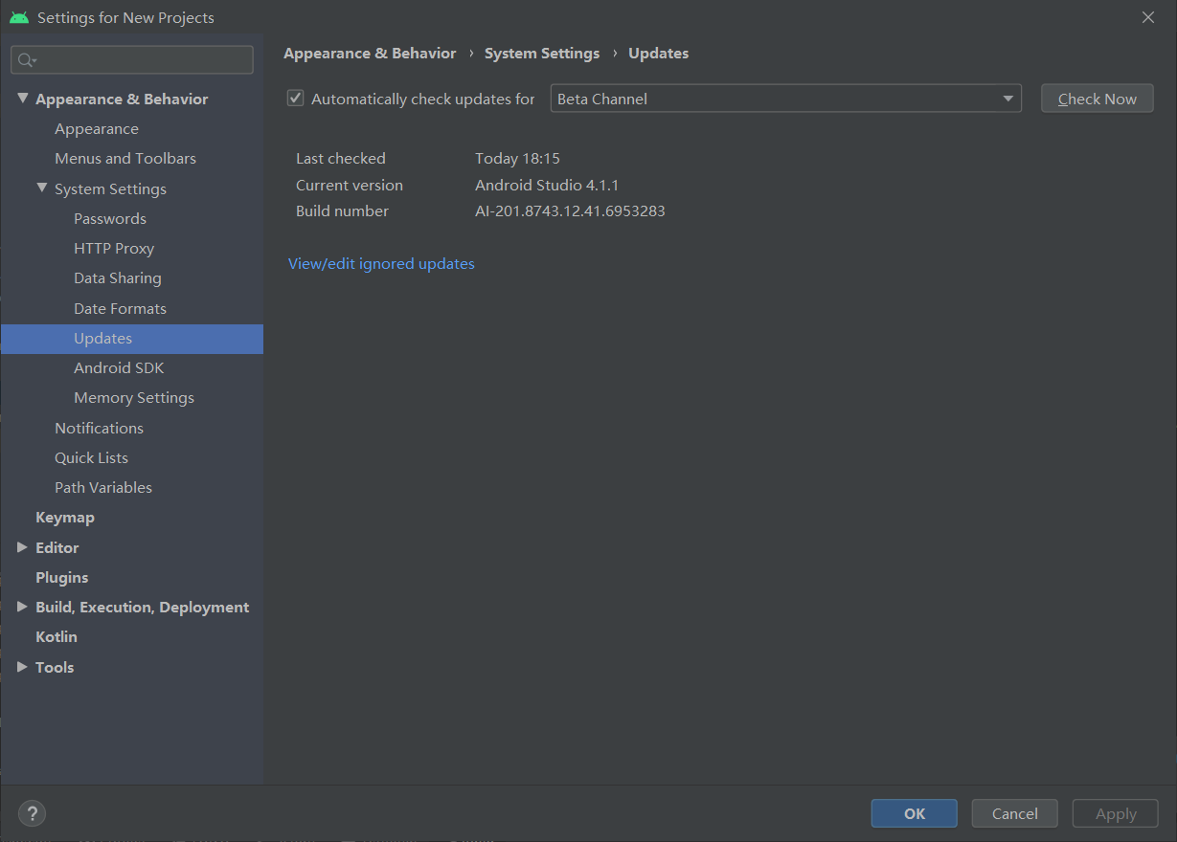Screen dimensions: 1177x842
Task: Select the Updates tree item
Action: click(x=132, y=339)
